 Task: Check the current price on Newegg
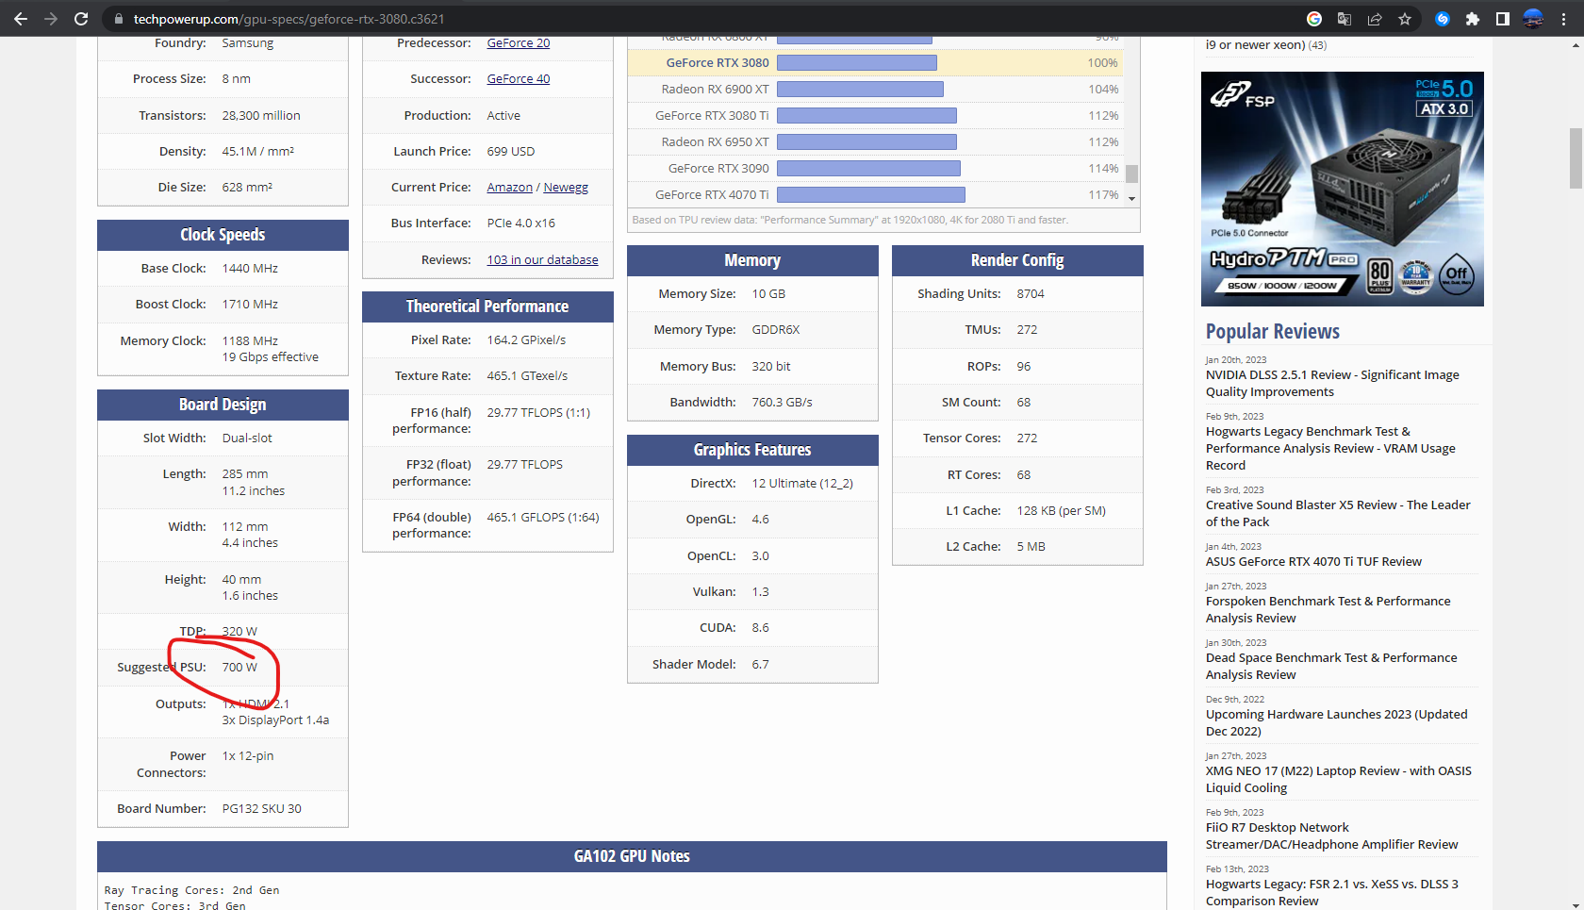tap(566, 188)
